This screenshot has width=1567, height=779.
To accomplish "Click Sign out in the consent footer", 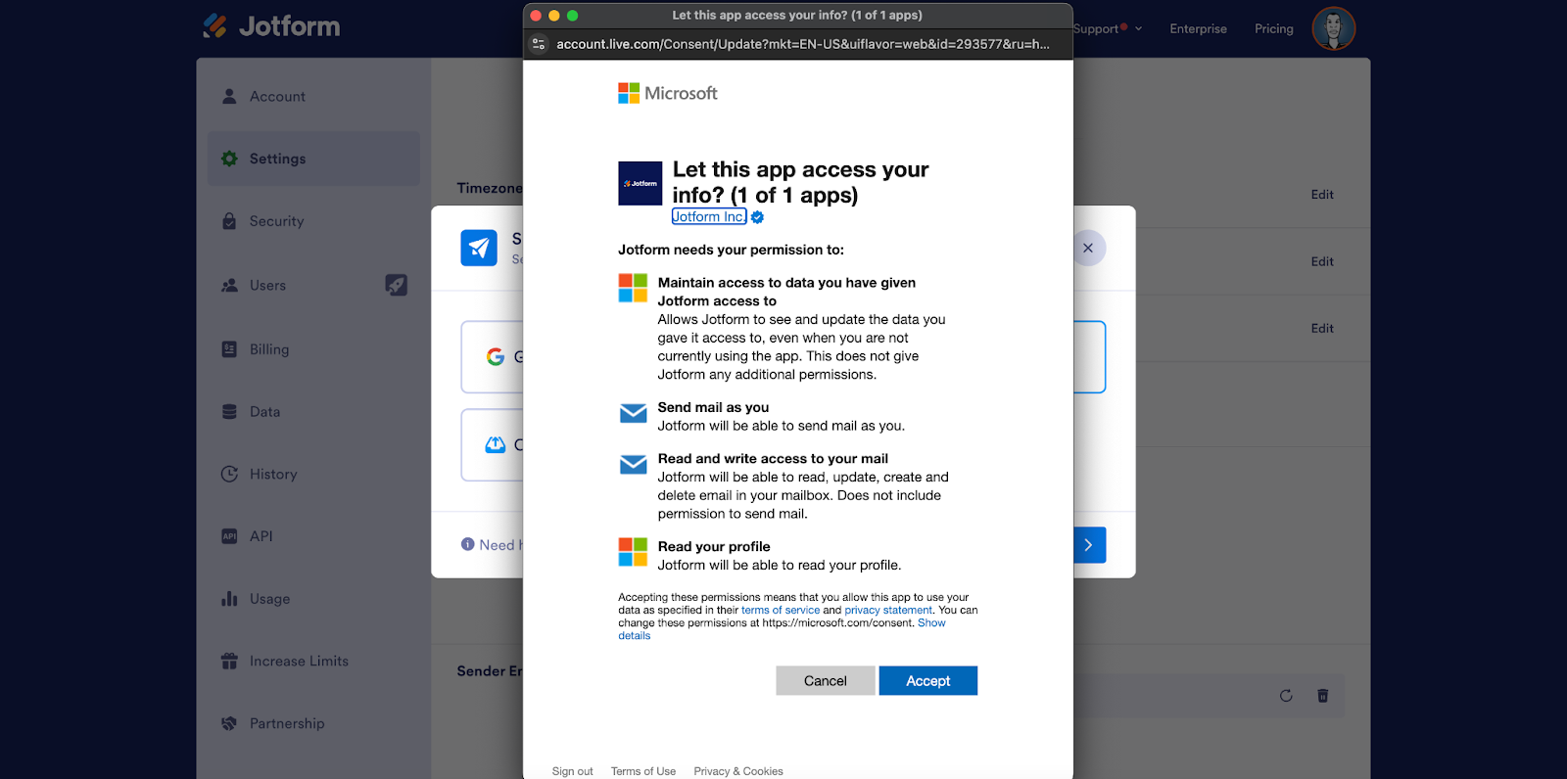I will coord(573,771).
